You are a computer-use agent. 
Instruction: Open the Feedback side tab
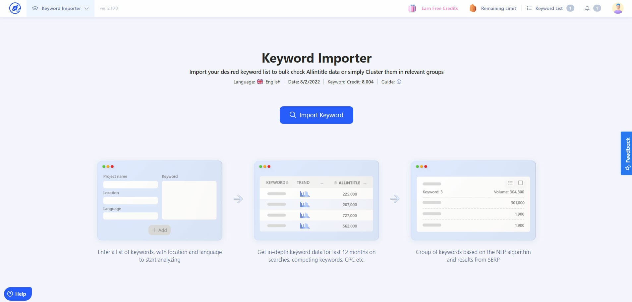click(626, 153)
